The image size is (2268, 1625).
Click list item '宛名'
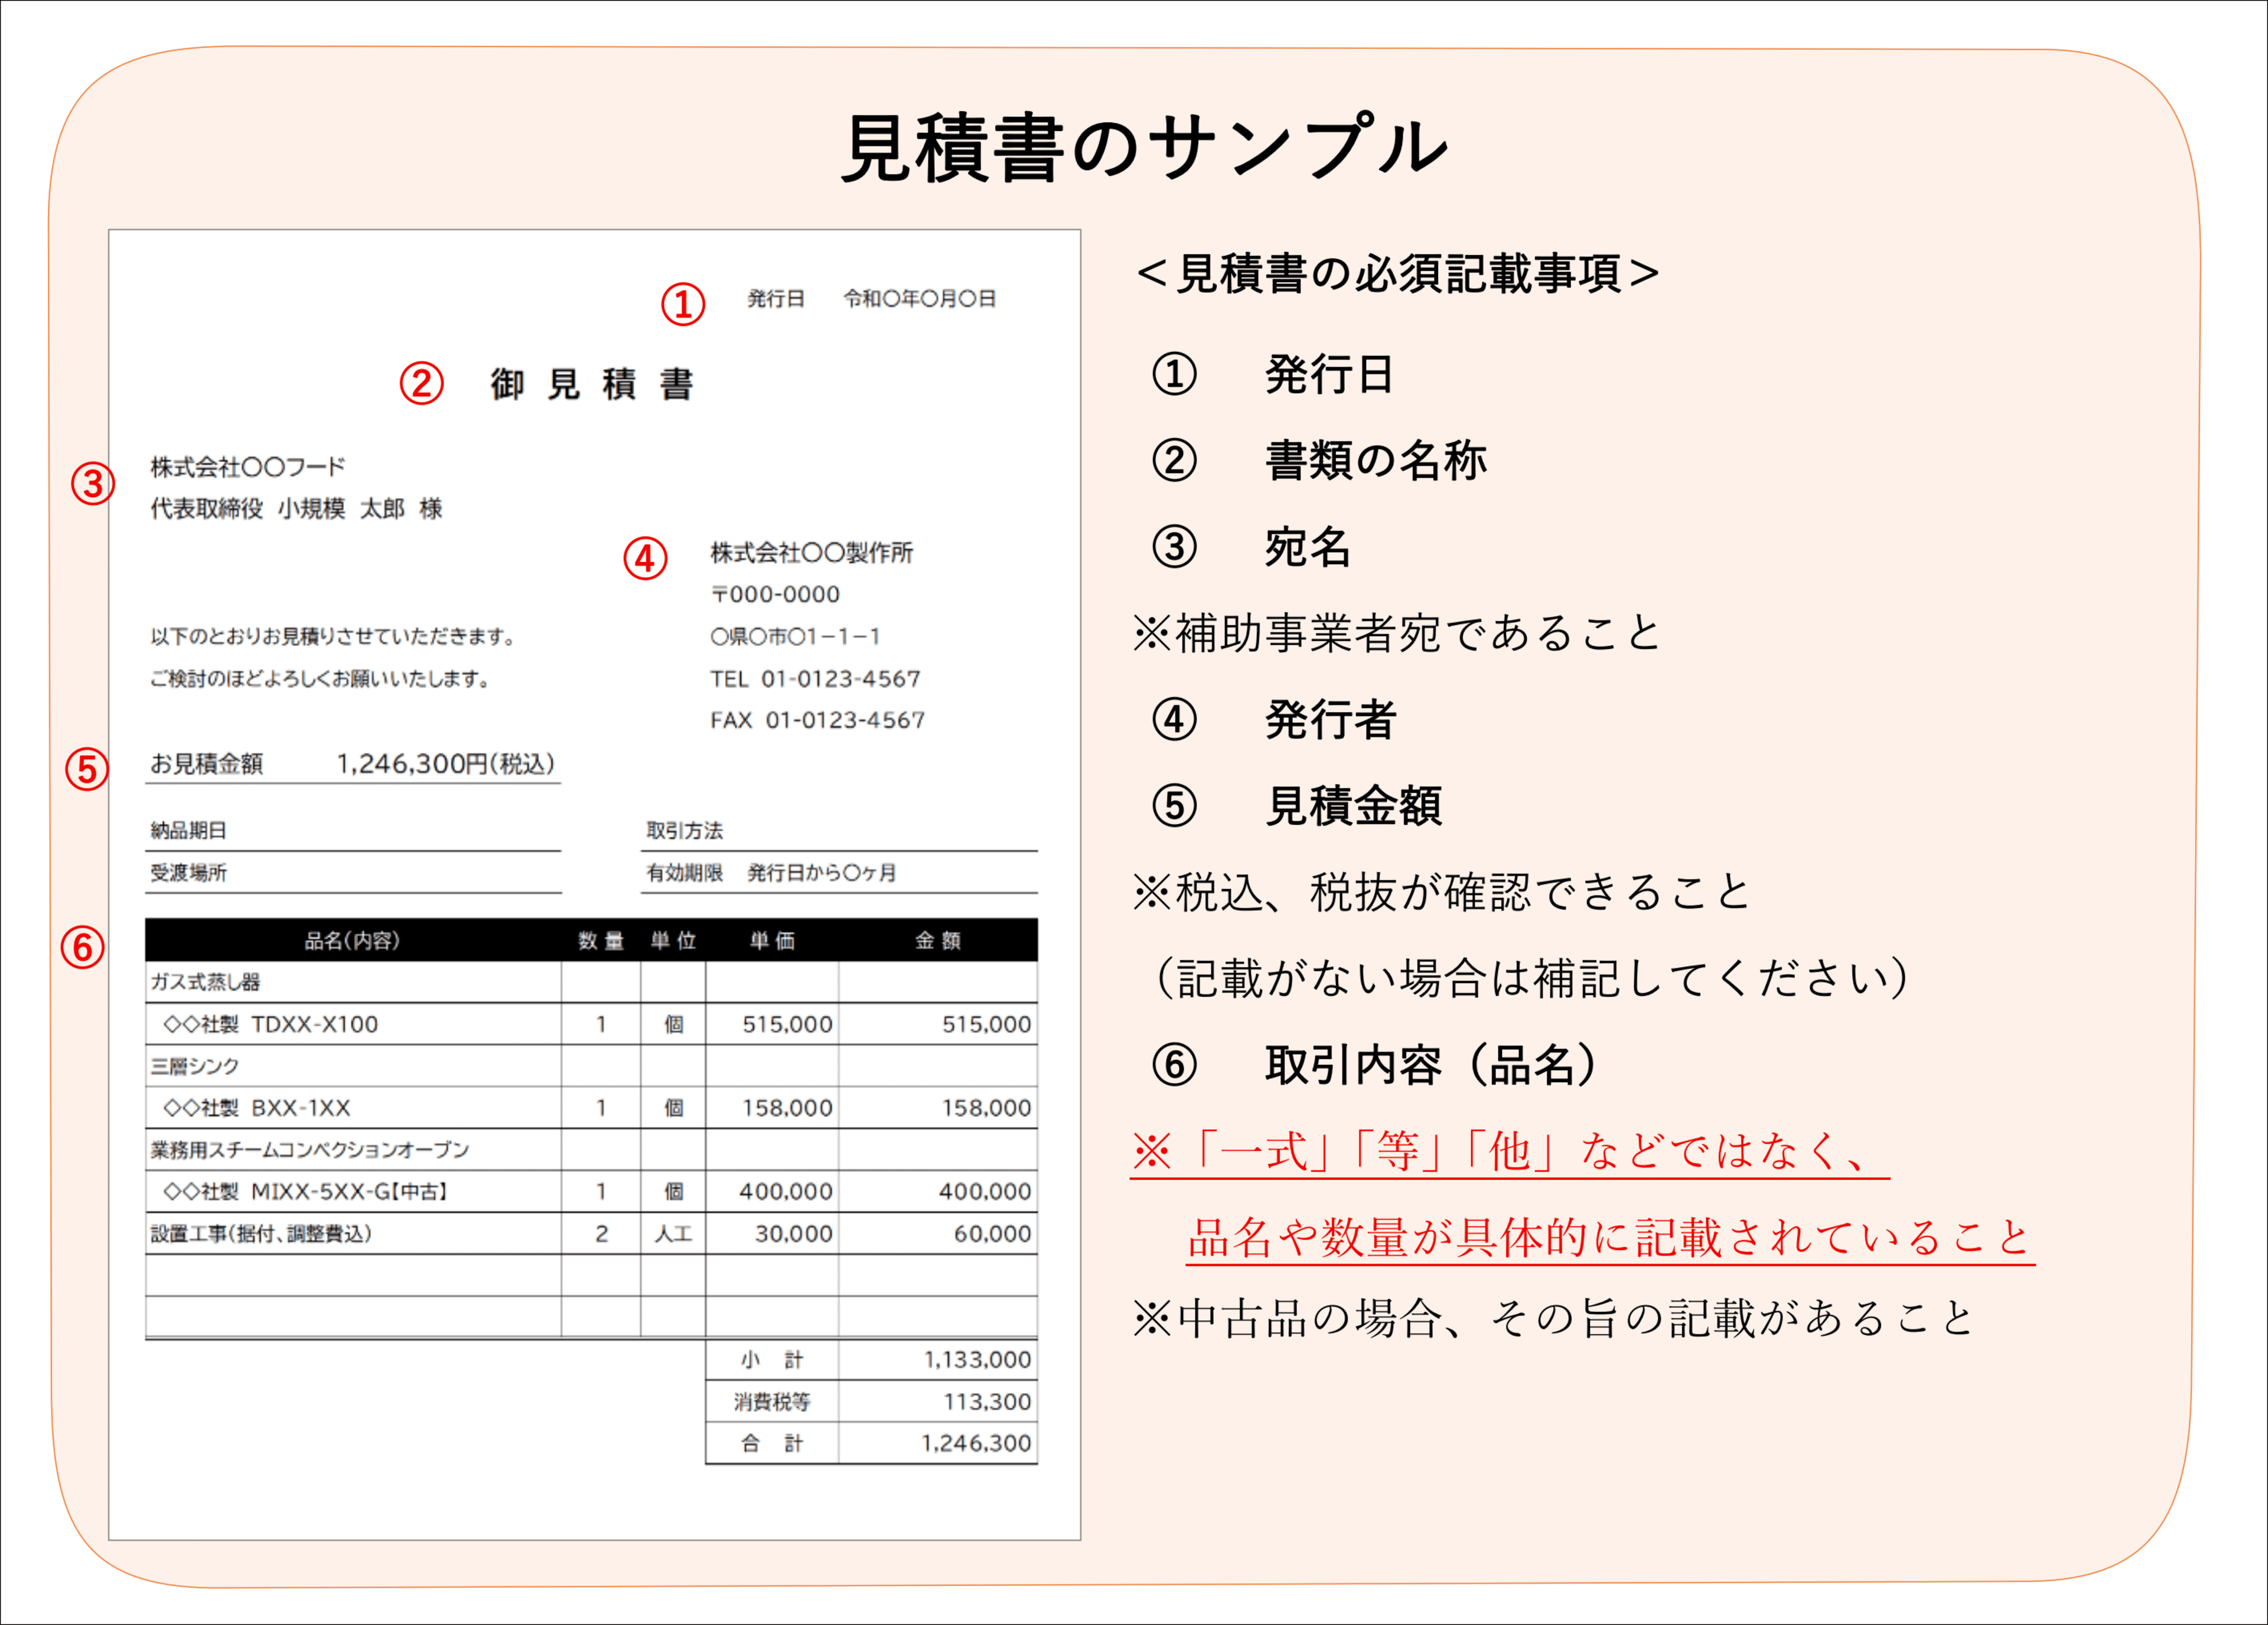pos(1308,547)
